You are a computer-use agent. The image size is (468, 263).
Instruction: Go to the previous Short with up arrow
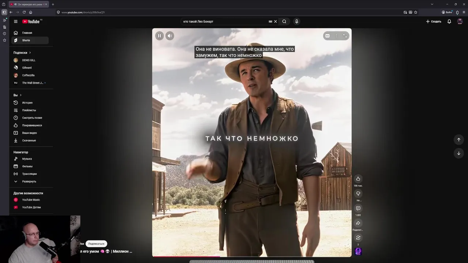pos(458,140)
